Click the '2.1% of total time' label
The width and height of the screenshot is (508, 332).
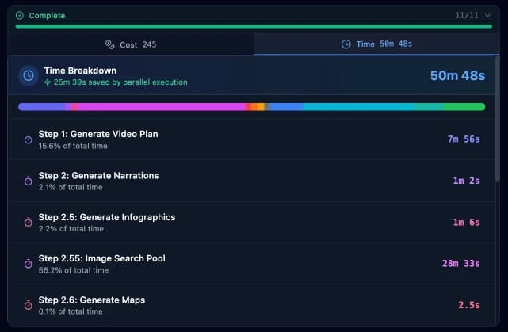tap(71, 187)
